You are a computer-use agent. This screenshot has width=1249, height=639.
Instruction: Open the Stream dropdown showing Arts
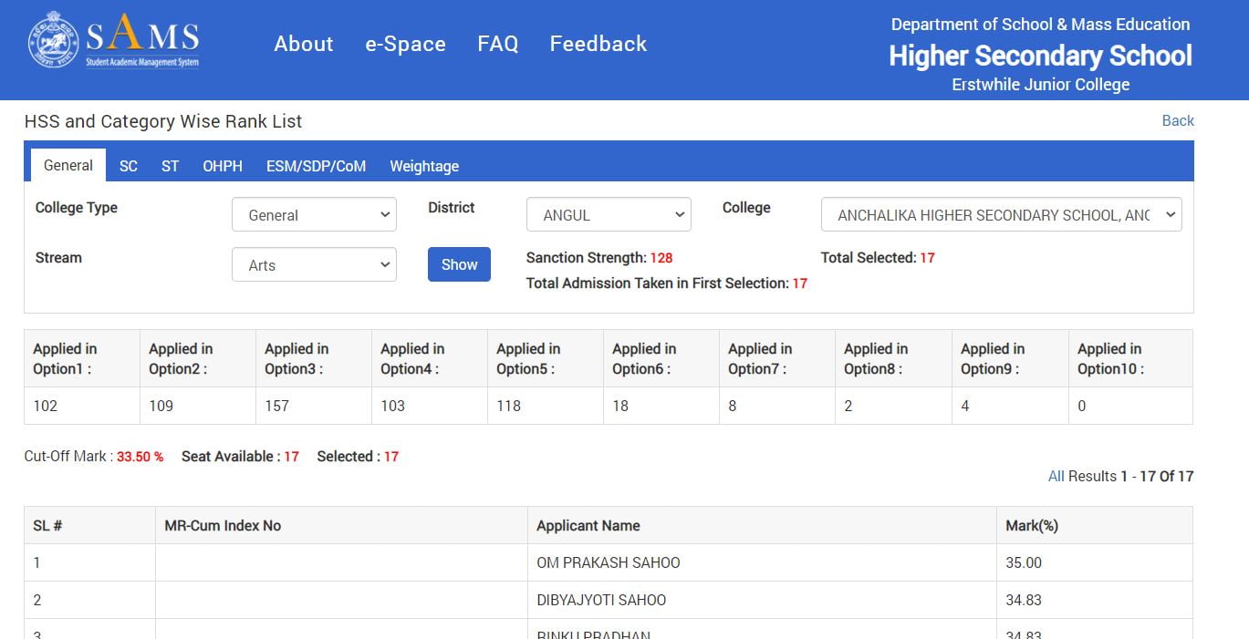[x=314, y=265]
